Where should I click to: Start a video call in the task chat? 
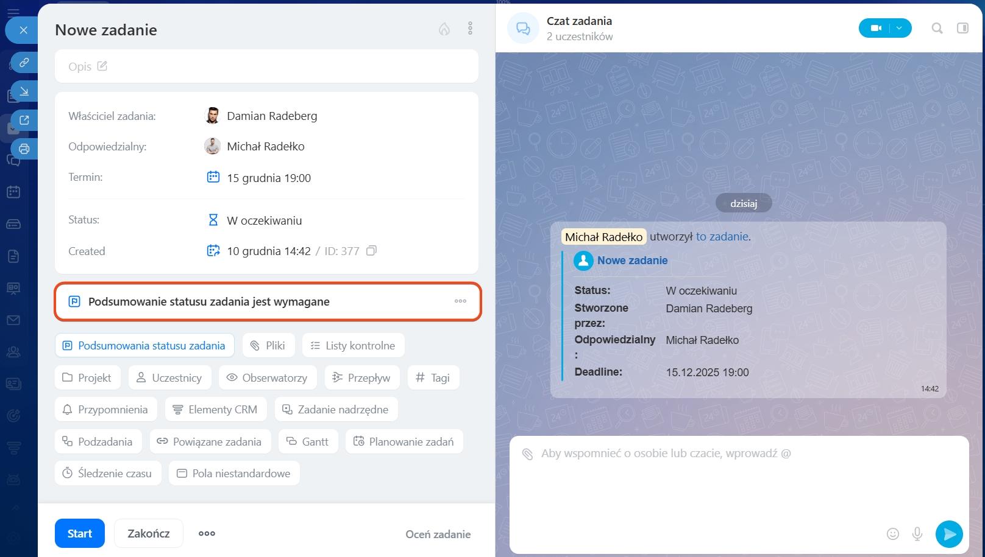point(875,28)
